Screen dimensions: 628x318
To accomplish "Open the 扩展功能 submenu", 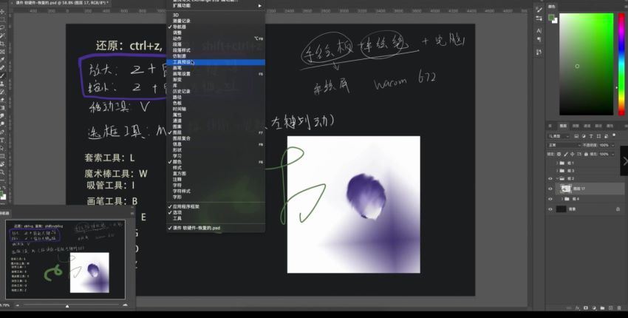I will (x=216, y=6).
